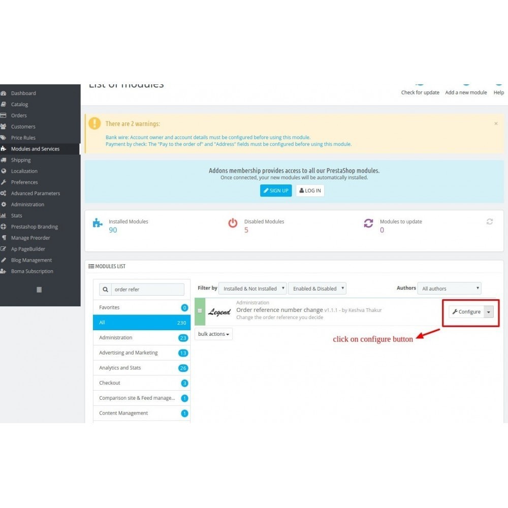Click the search magnifier icon

(x=105, y=290)
